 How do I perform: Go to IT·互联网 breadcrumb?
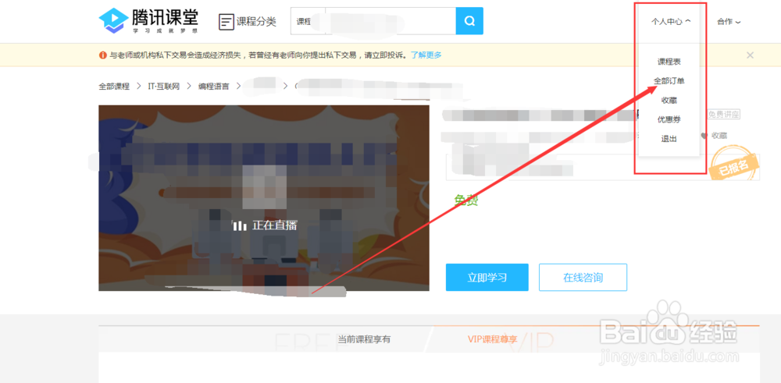click(x=164, y=86)
